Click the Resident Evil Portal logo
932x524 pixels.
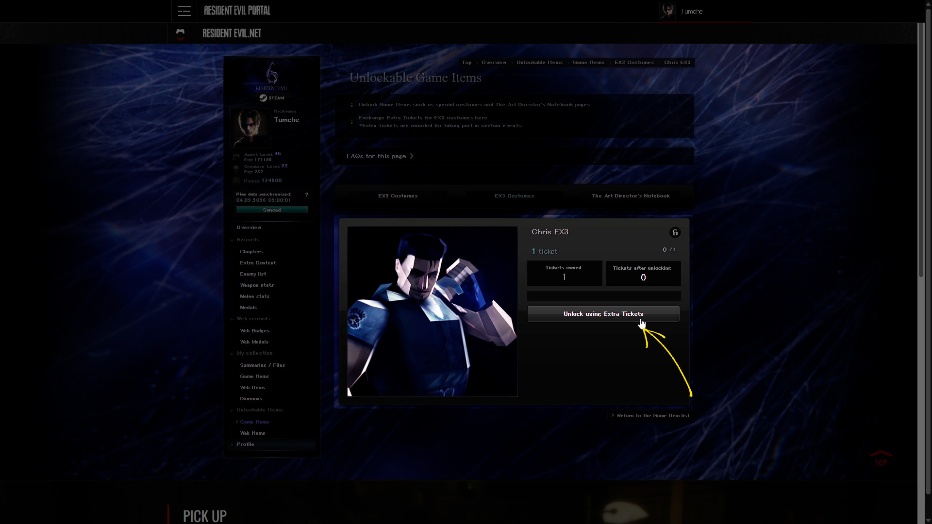237,11
